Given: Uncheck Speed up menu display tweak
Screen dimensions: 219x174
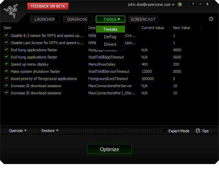Looking at the screenshot, I should (x=6, y=64).
